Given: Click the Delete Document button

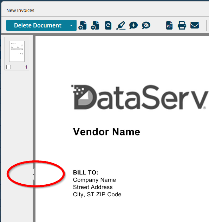Looking at the screenshot, I should pos(38,25).
